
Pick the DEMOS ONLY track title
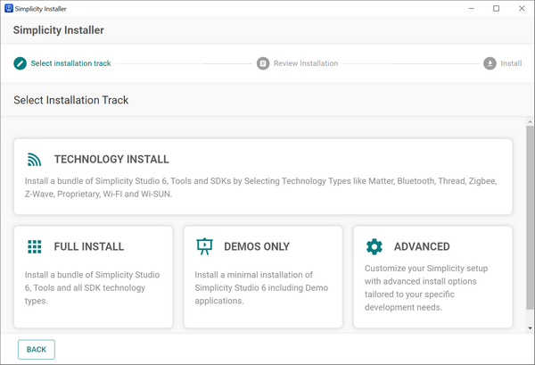257,246
